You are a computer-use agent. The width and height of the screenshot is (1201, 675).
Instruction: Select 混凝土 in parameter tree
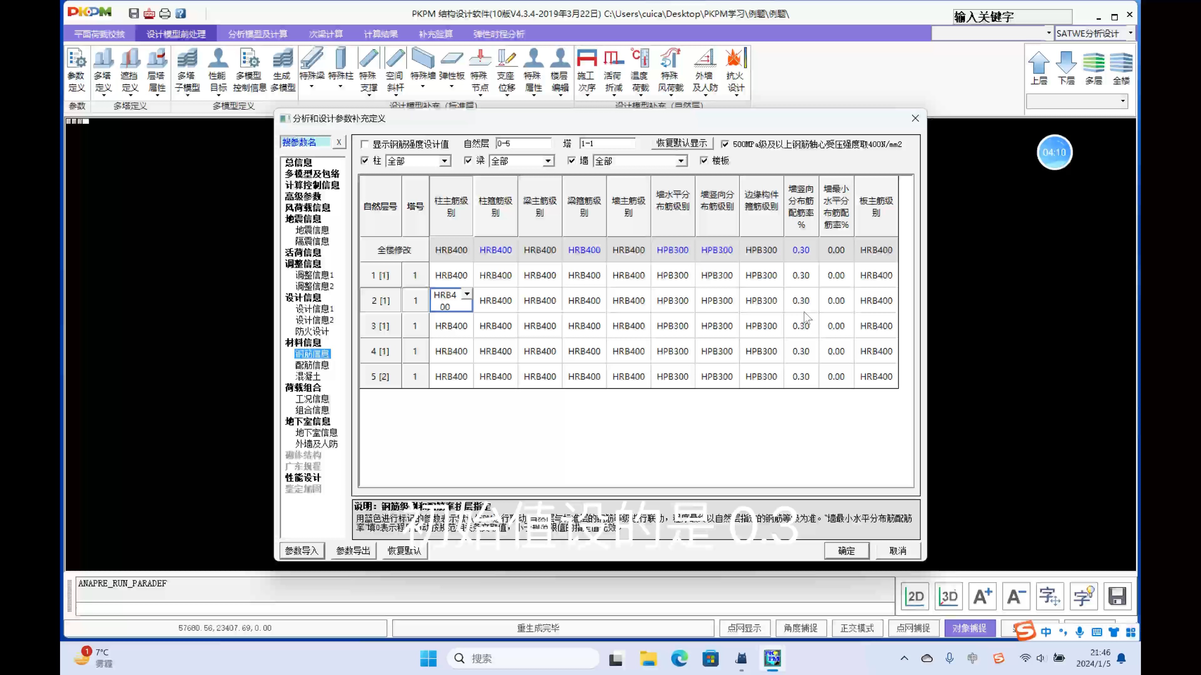(x=308, y=376)
